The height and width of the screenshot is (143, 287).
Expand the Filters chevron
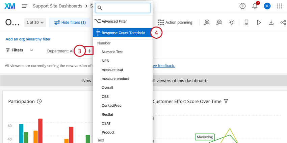(x=31, y=50)
